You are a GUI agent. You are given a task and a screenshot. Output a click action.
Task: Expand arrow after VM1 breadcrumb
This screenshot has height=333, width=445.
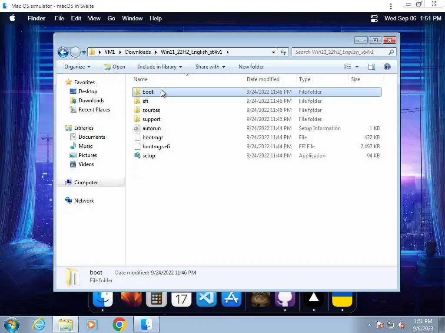coord(120,52)
